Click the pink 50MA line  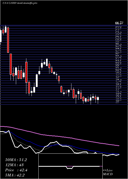pos(59,136)
